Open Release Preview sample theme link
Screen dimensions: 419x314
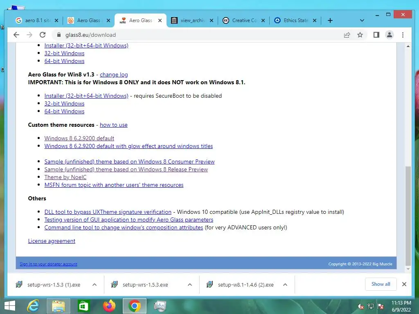pyautogui.click(x=126, y=169)
